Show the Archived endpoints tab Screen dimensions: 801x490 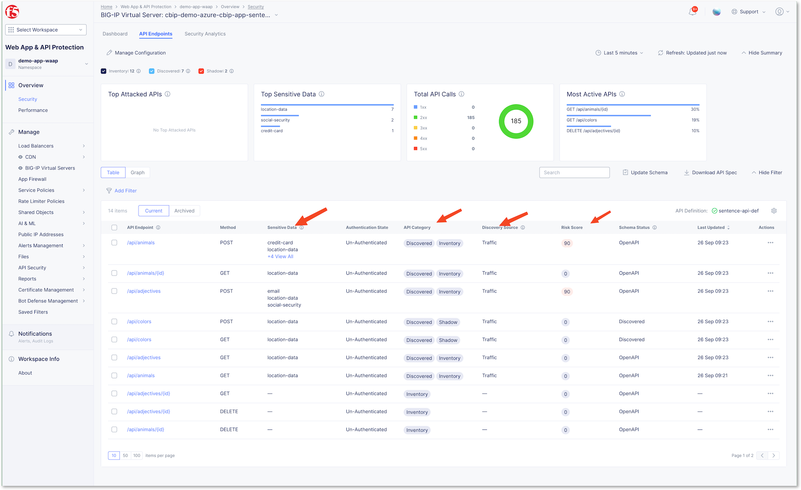(x=184, y=211)
